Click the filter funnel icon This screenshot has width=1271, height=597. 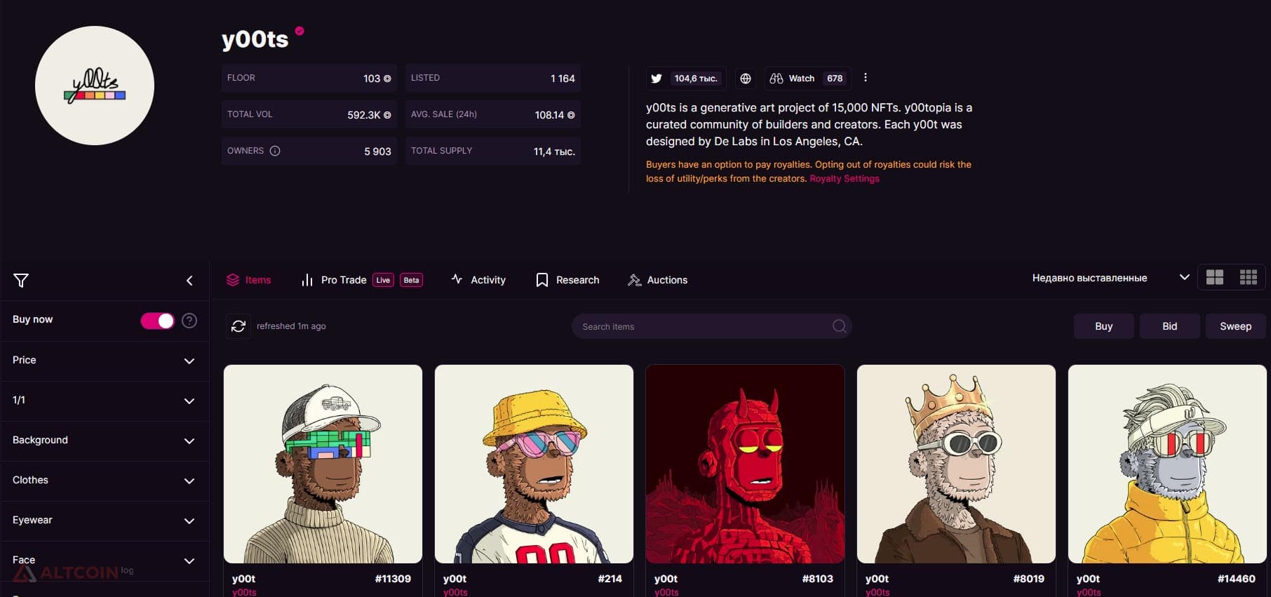[21, 281]
